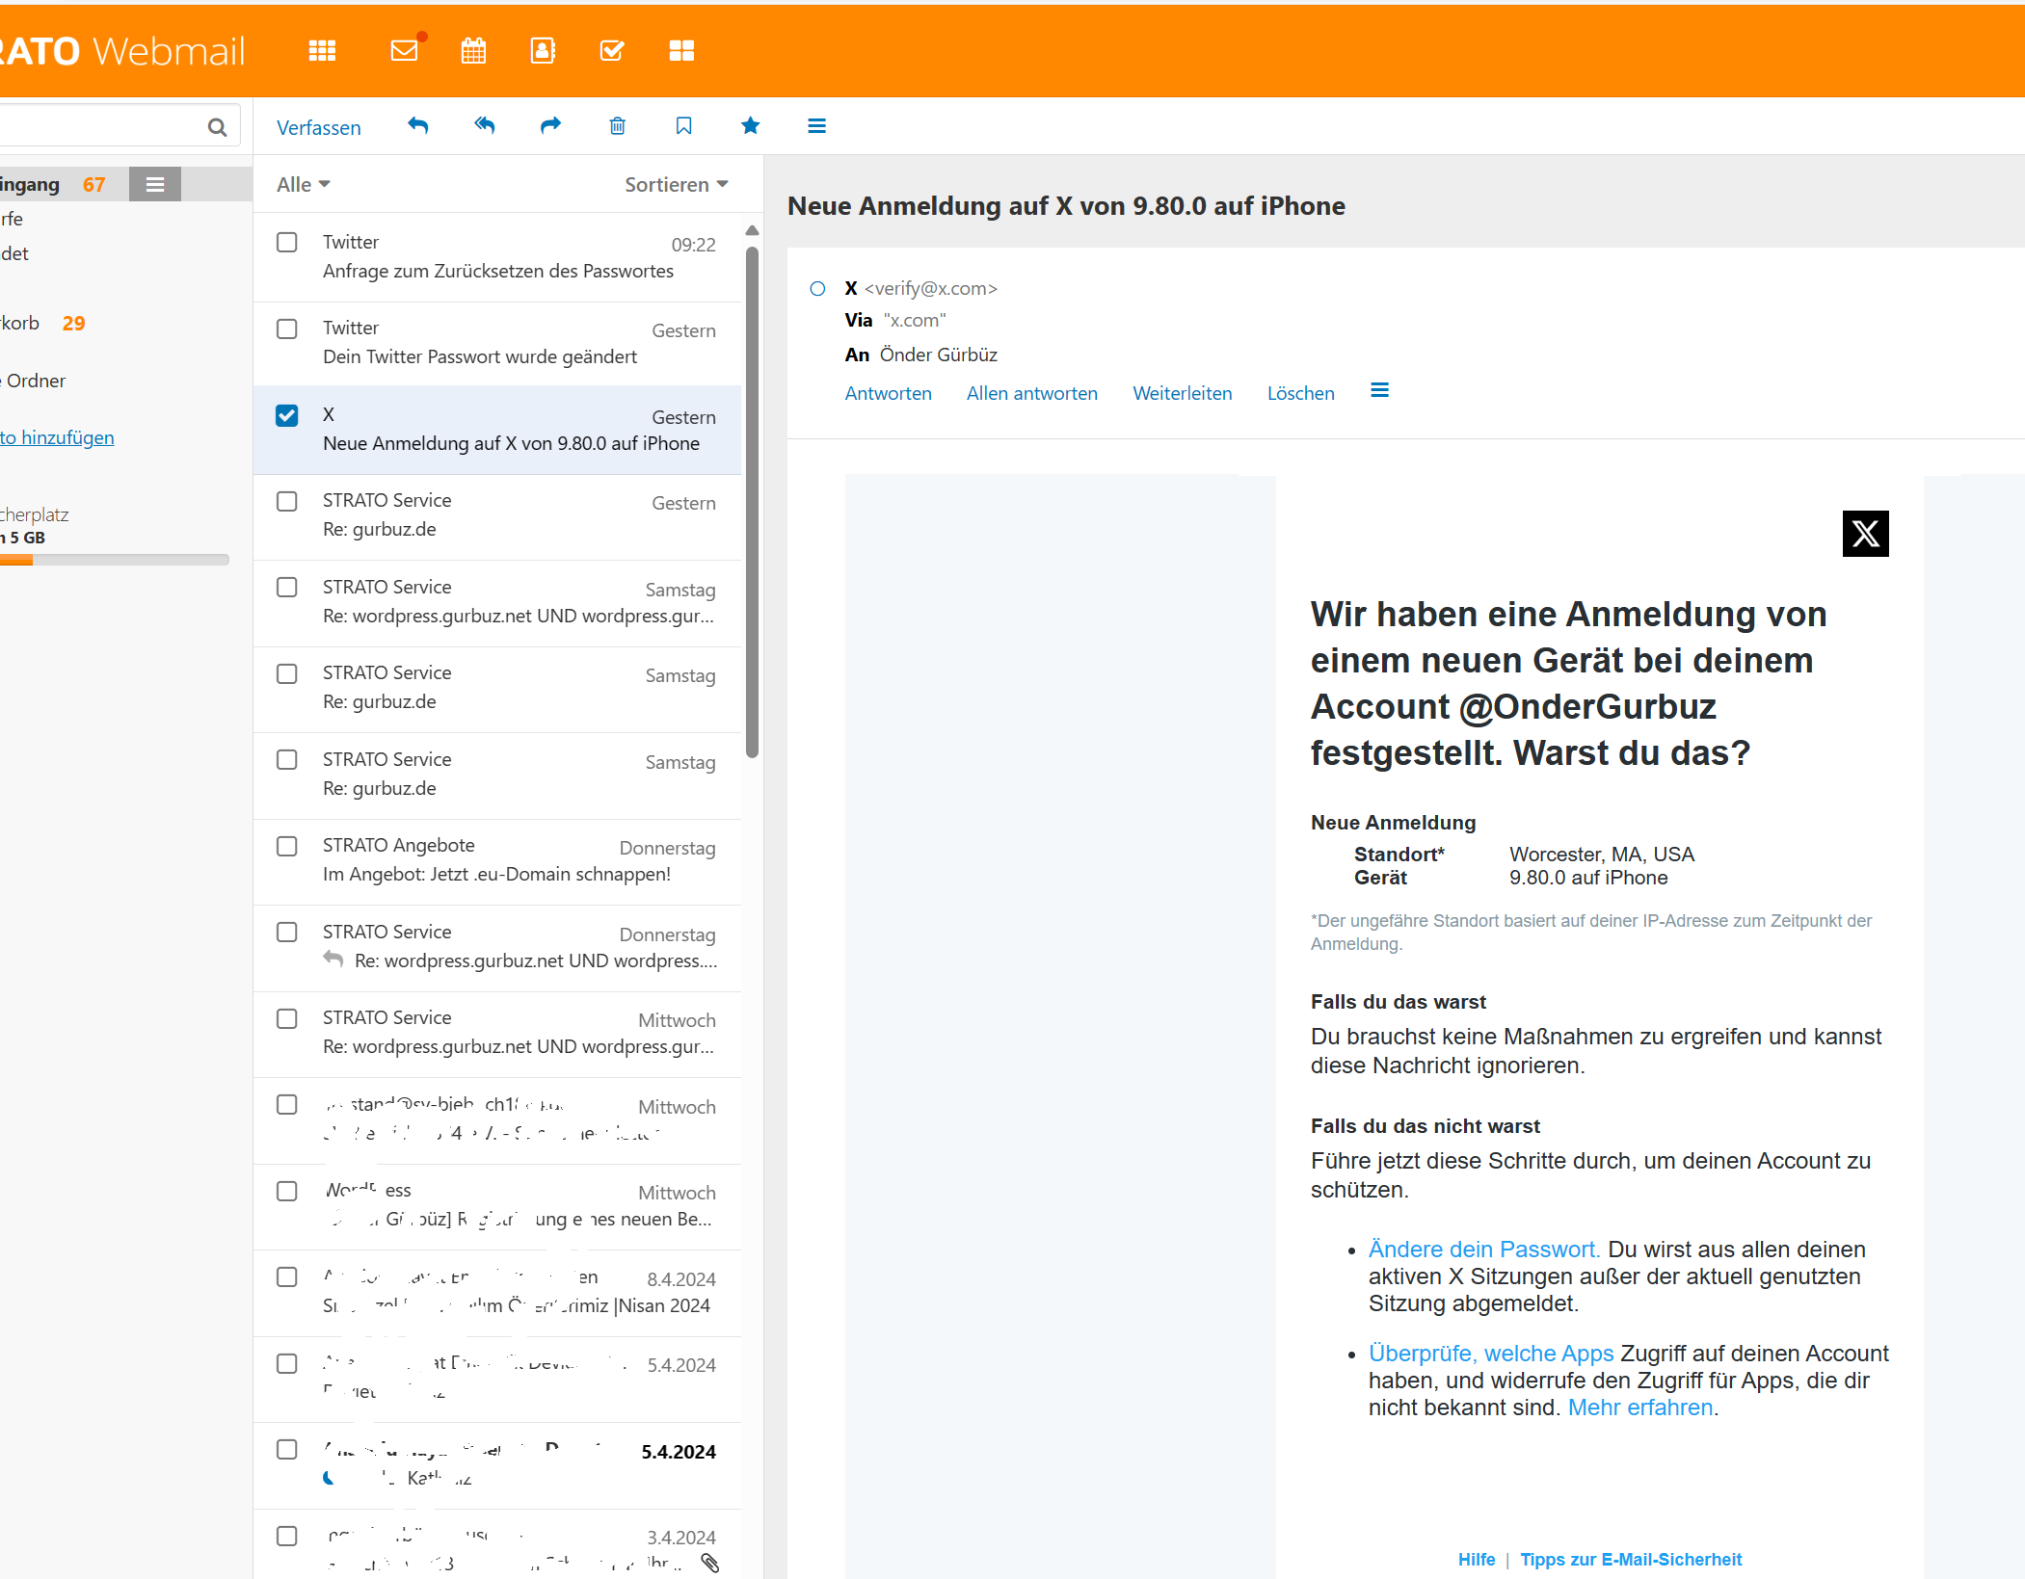The image size is (2025, 1579).
Task: Check the Twitter 09:22 email checkbox
Action: click(287, 242)
